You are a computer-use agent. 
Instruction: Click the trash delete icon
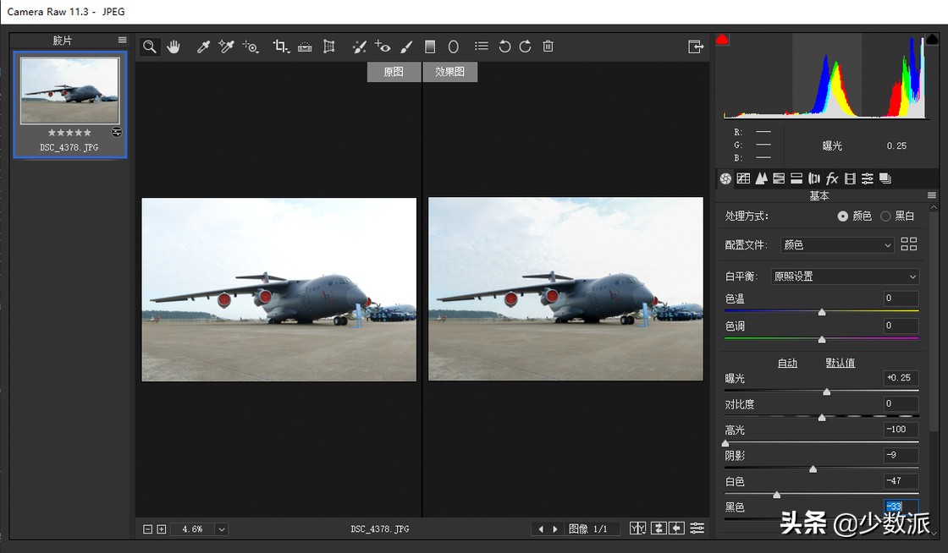[x=548, y=47]
